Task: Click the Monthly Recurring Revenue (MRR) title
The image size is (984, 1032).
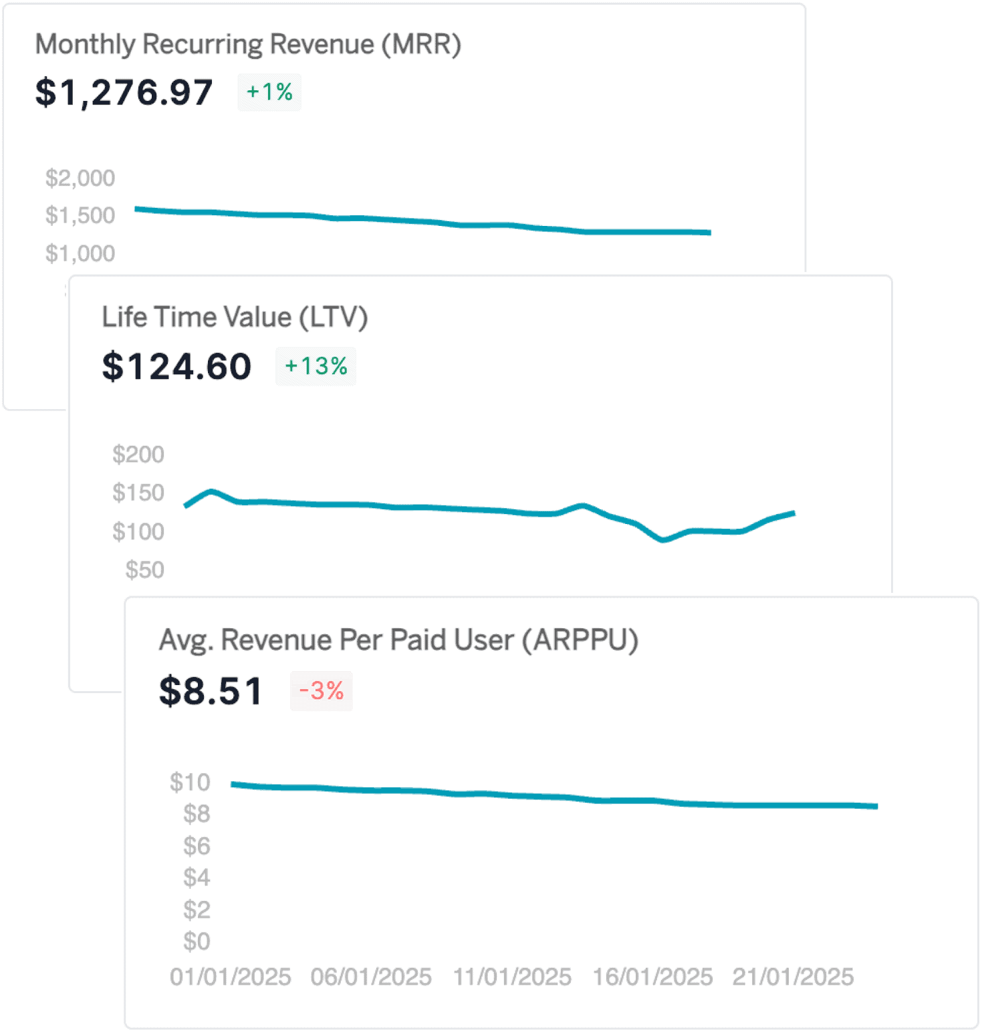Action: [x=248, y=45]
